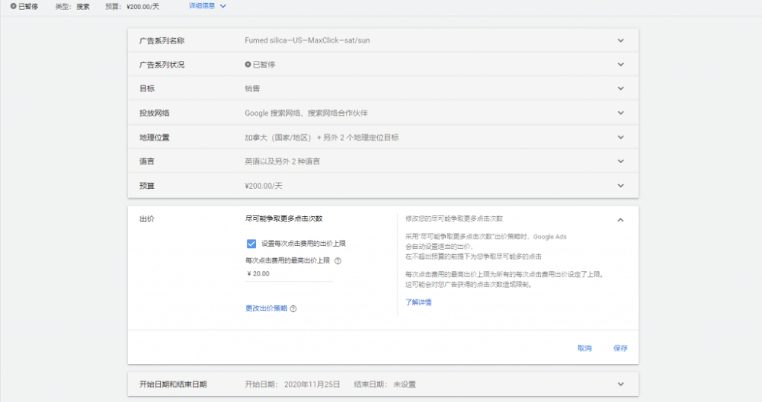Screen dimensions: 762x402
Task: Click the help icon next to 更改出价策略
Action: coord(293,308)
